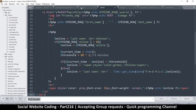Open messages.php in the sidebar

(13, 32)
